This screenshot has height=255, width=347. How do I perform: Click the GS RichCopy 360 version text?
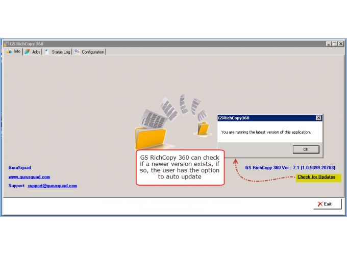(x=290, y=168)
